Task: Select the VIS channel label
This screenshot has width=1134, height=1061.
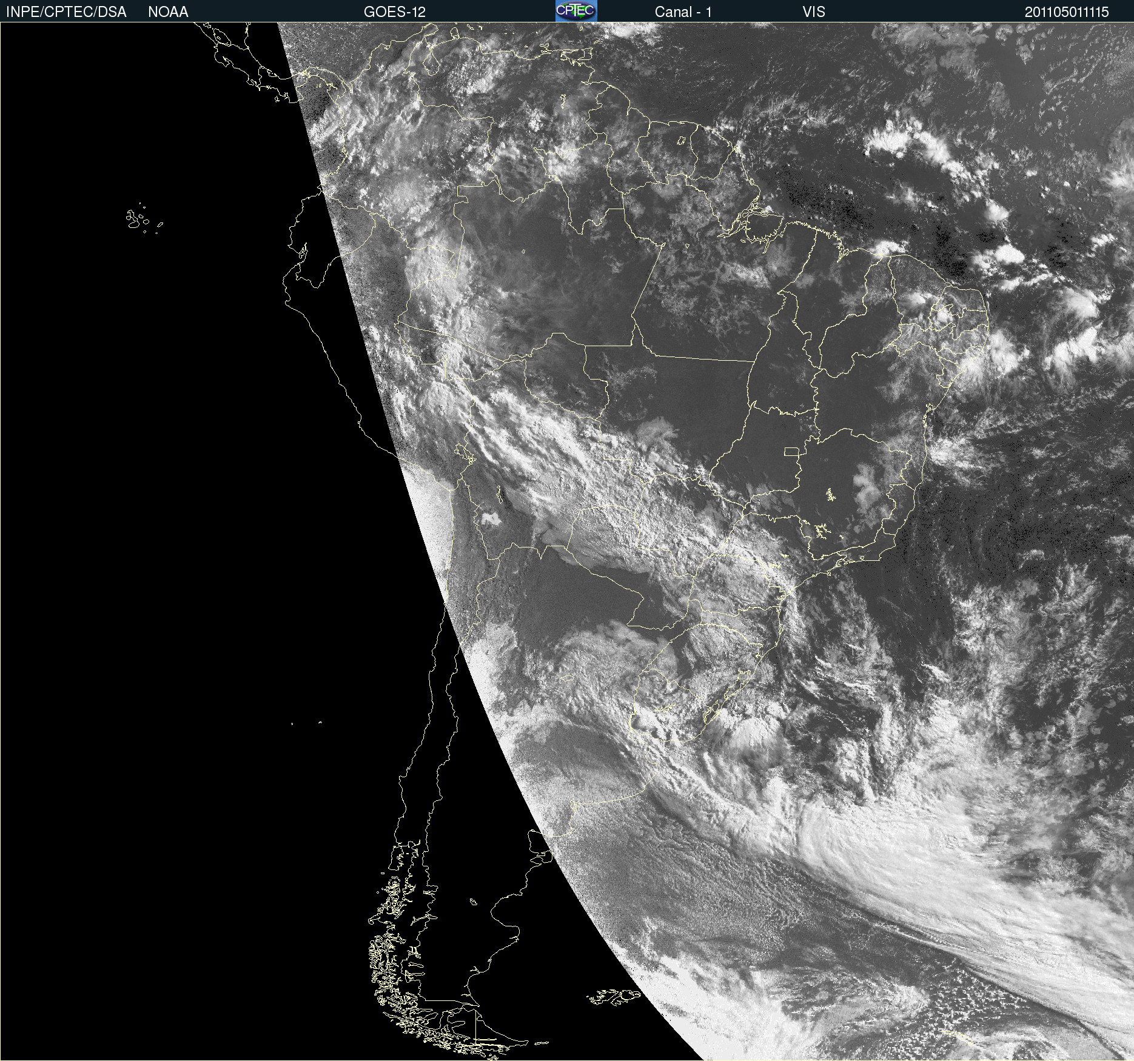Action: pyautogui.click(x=814, y=12)
